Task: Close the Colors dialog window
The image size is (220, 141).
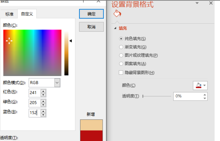Action: 99,1
